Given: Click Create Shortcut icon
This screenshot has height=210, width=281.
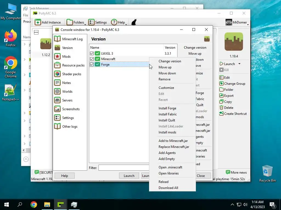Looking at the screenshot, I should [221, 113].
